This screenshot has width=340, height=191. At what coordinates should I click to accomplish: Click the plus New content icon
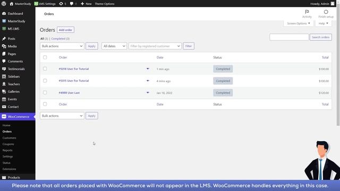pyautogui.click(x=82, y=4)
